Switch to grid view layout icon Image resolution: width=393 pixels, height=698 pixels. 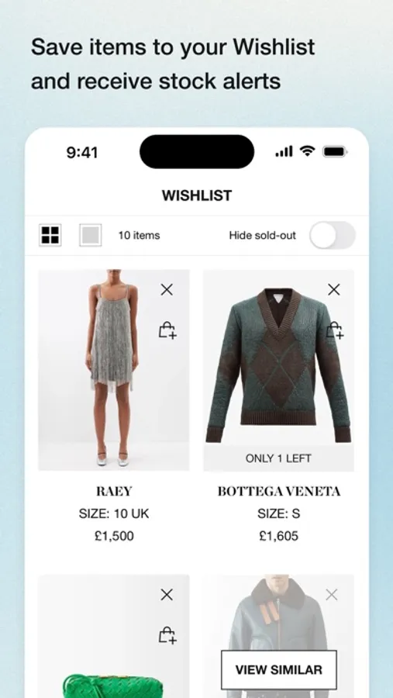tap(50, 235)
